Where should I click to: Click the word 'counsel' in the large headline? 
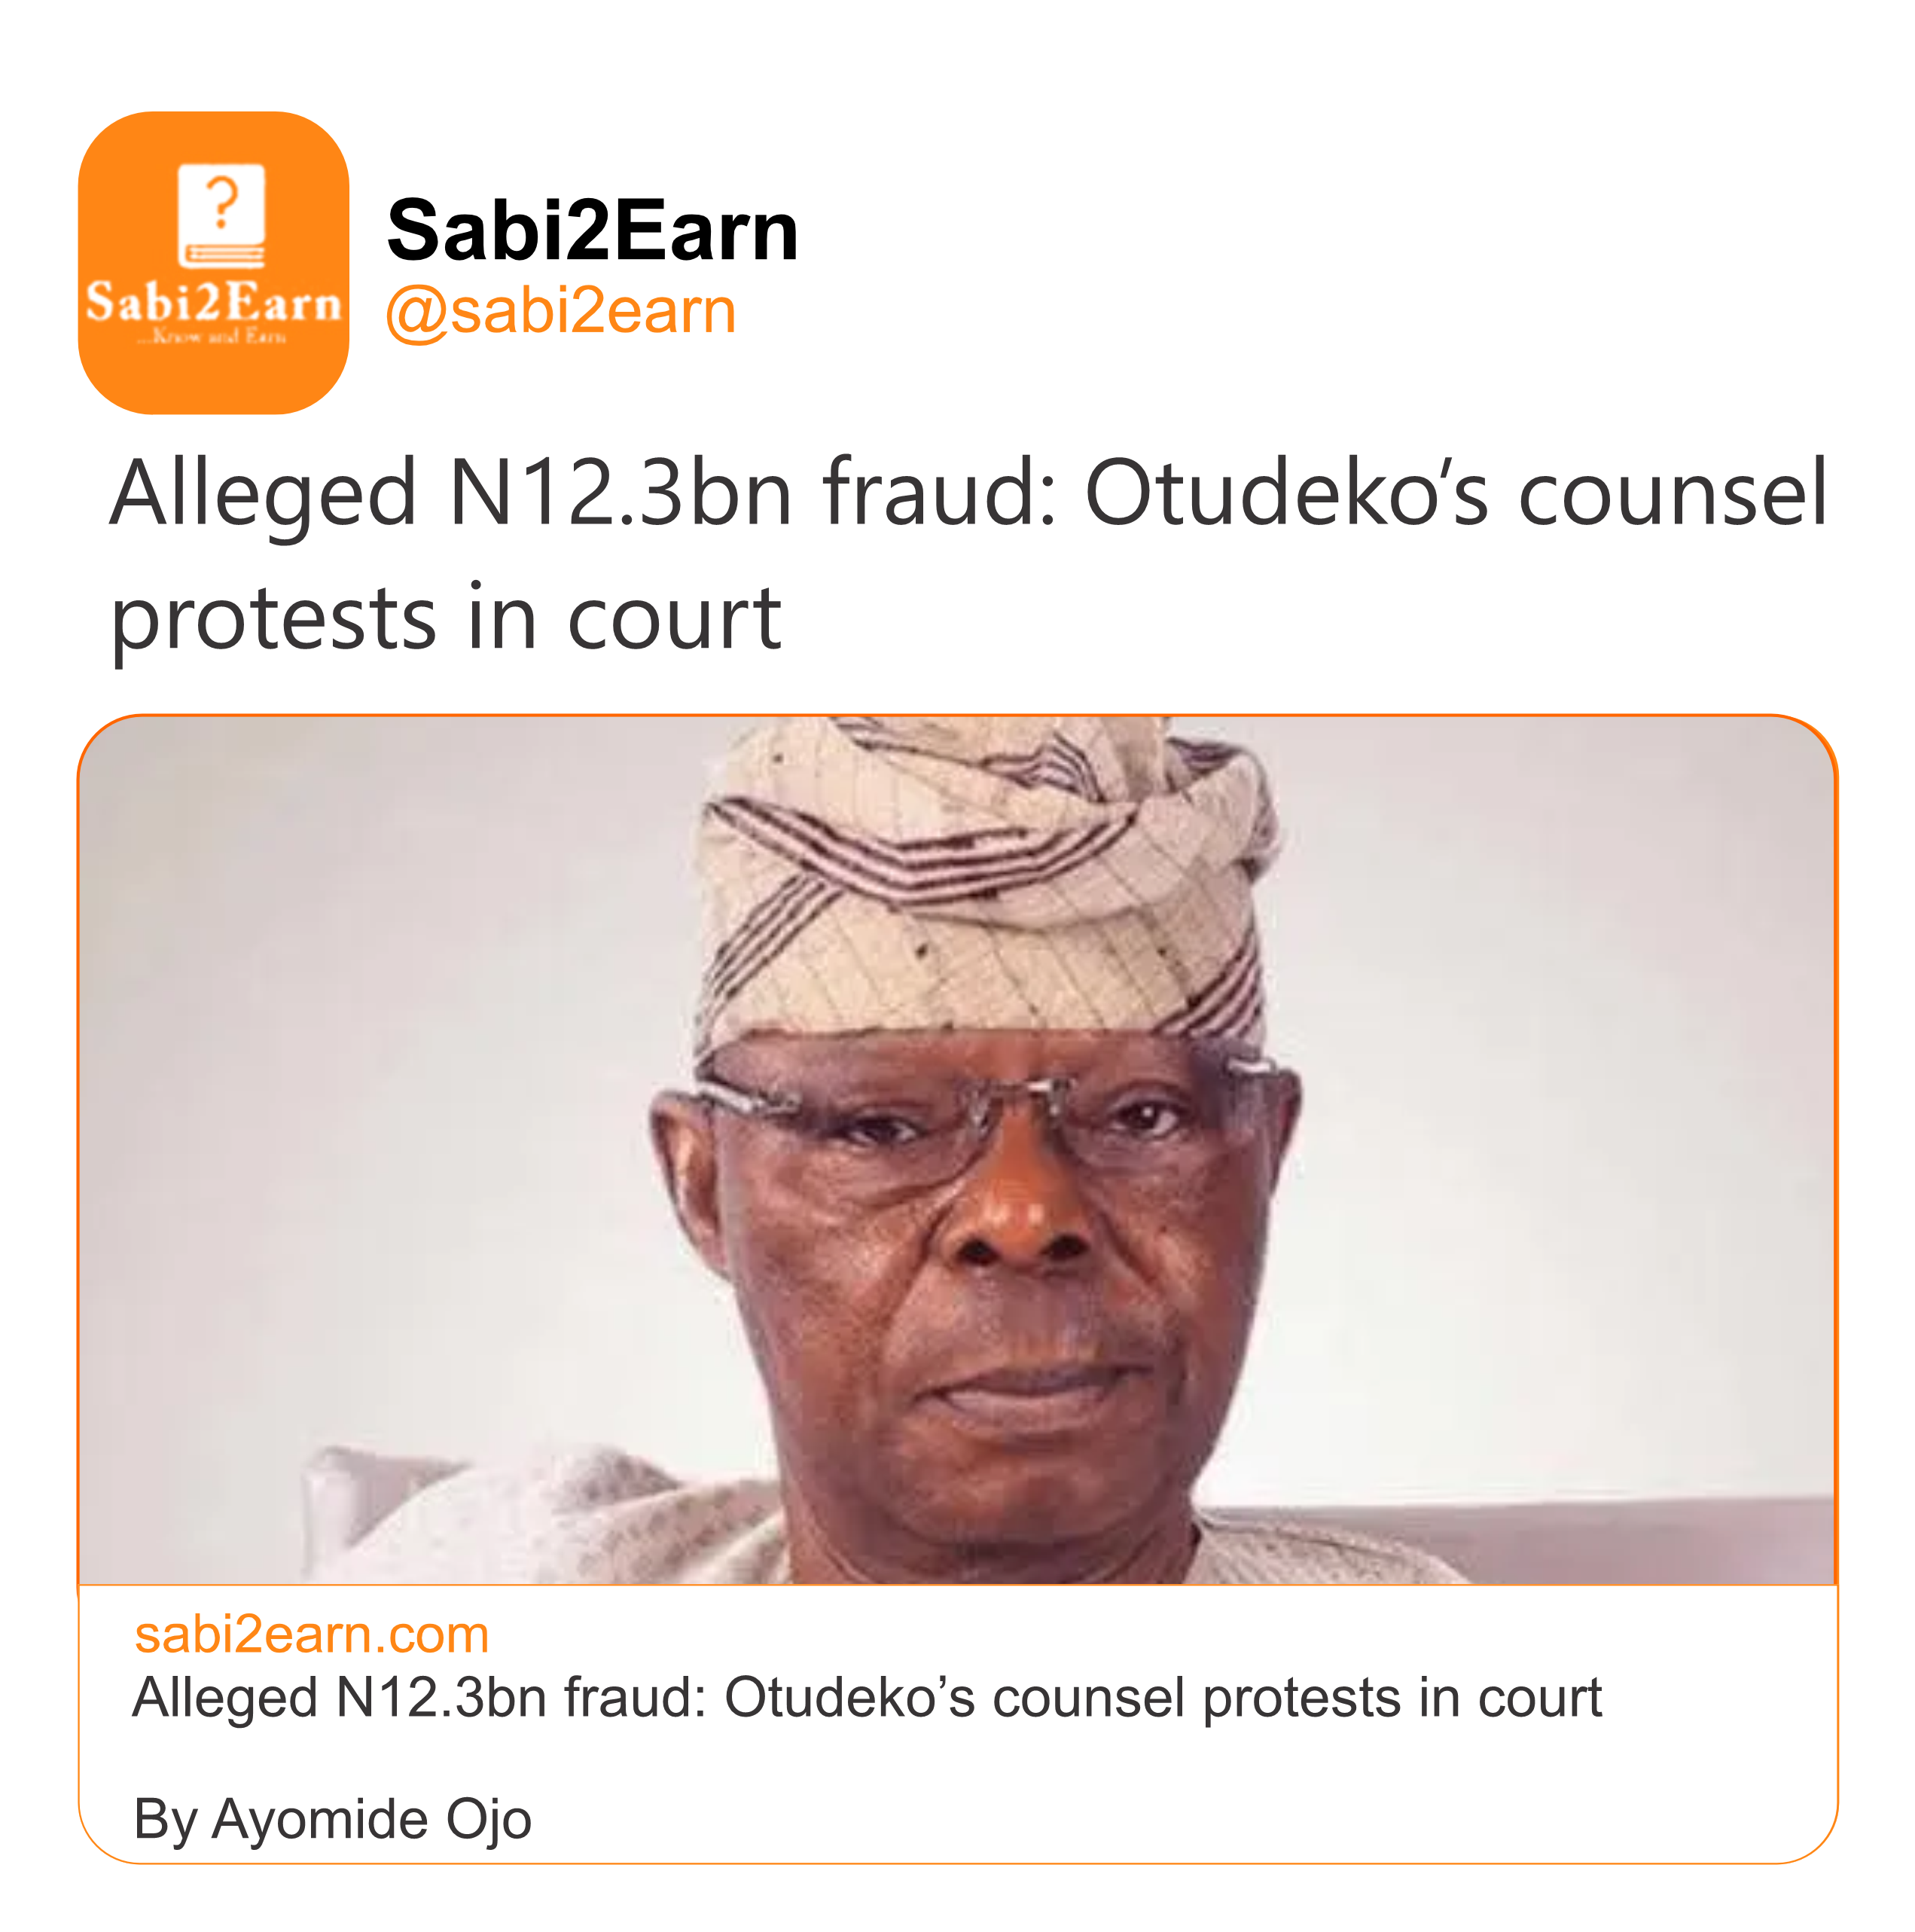1672,493
